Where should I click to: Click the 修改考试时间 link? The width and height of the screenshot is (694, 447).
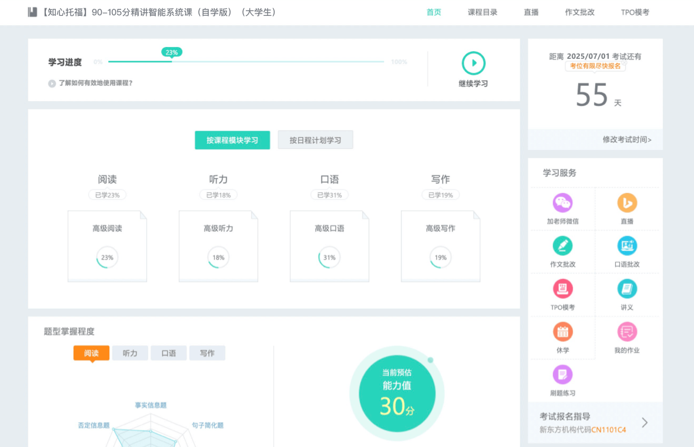(627, 139)
